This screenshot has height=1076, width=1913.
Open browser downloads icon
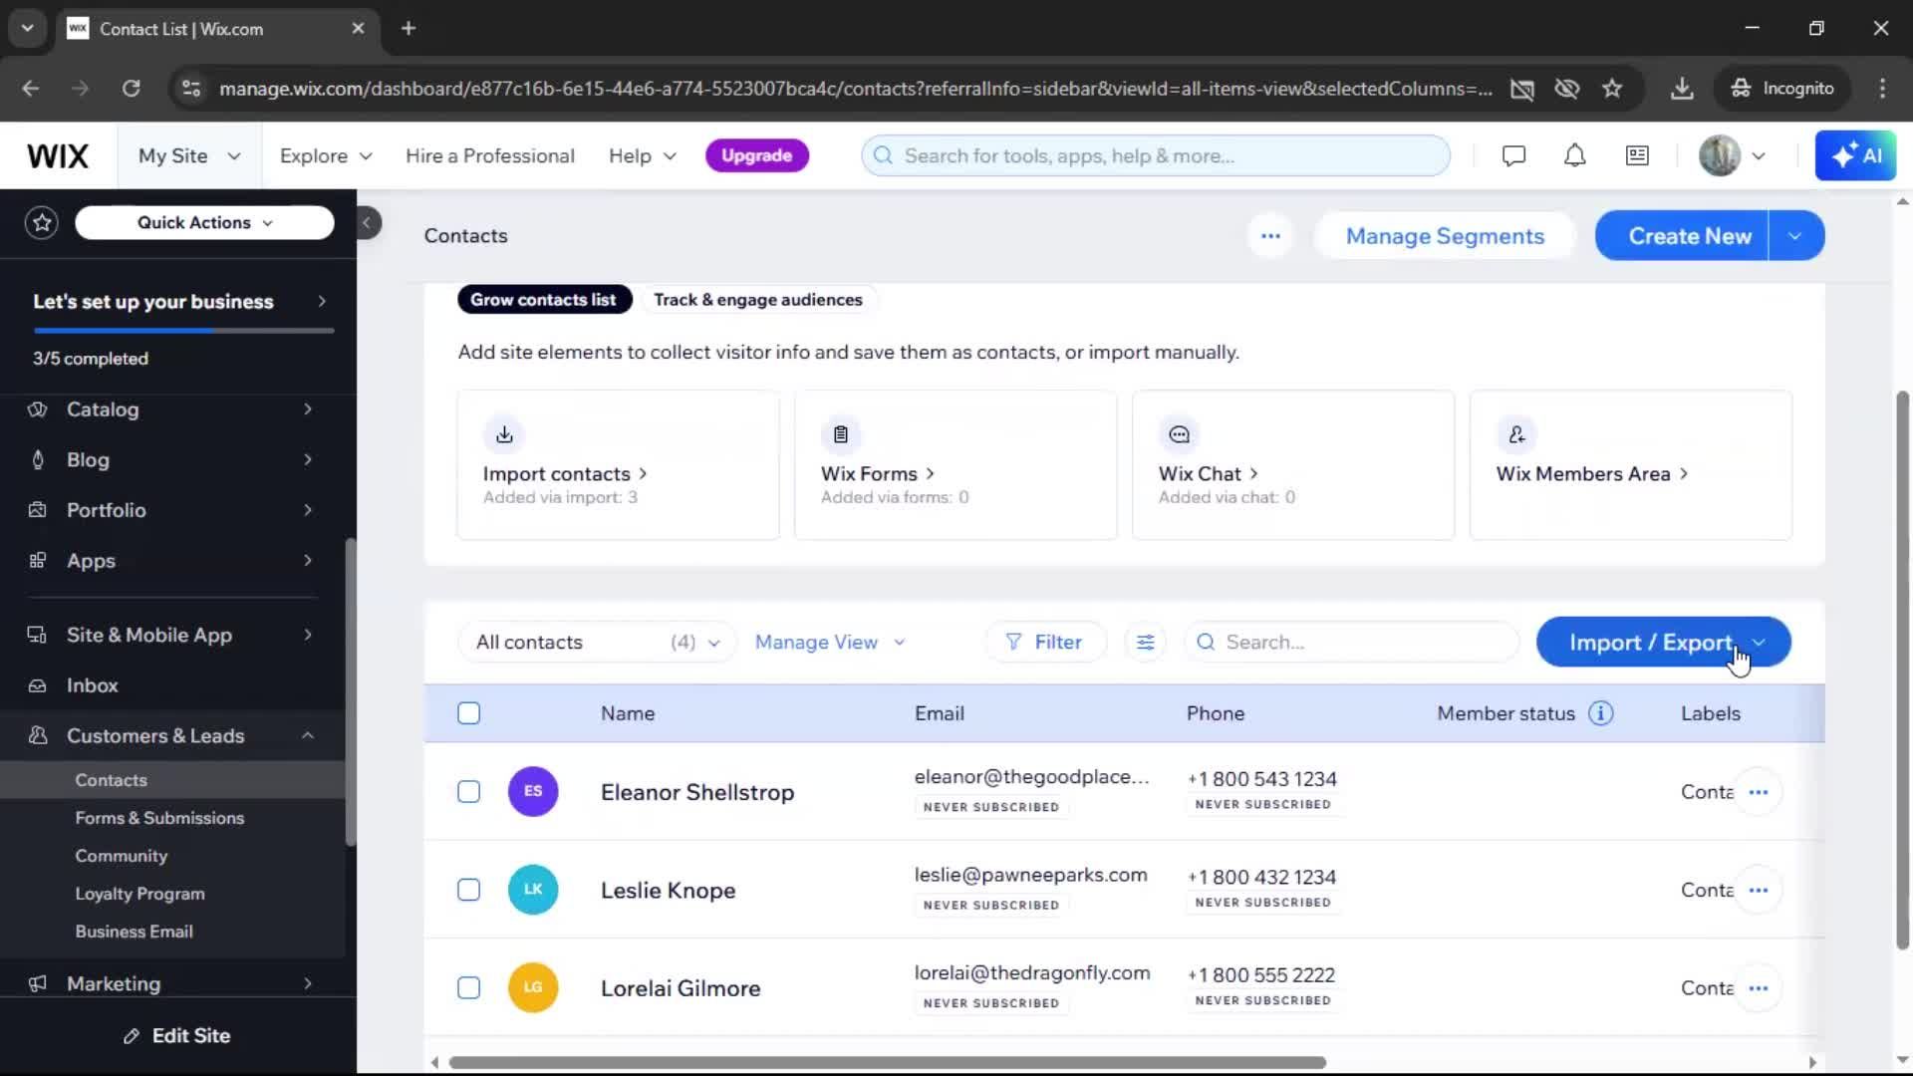click(x=1682, y=89)
